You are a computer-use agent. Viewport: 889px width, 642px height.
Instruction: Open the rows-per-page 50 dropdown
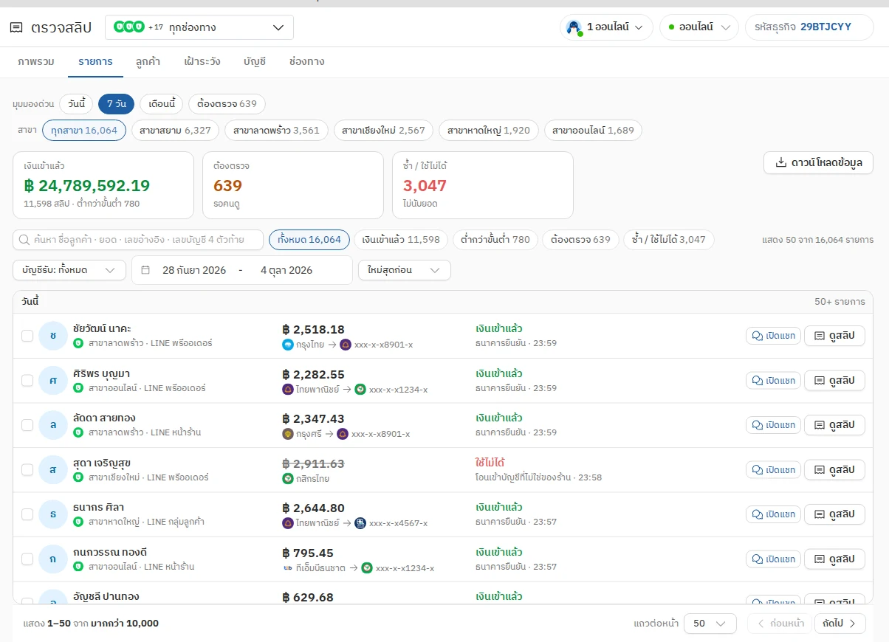click(x=710, y=624)
